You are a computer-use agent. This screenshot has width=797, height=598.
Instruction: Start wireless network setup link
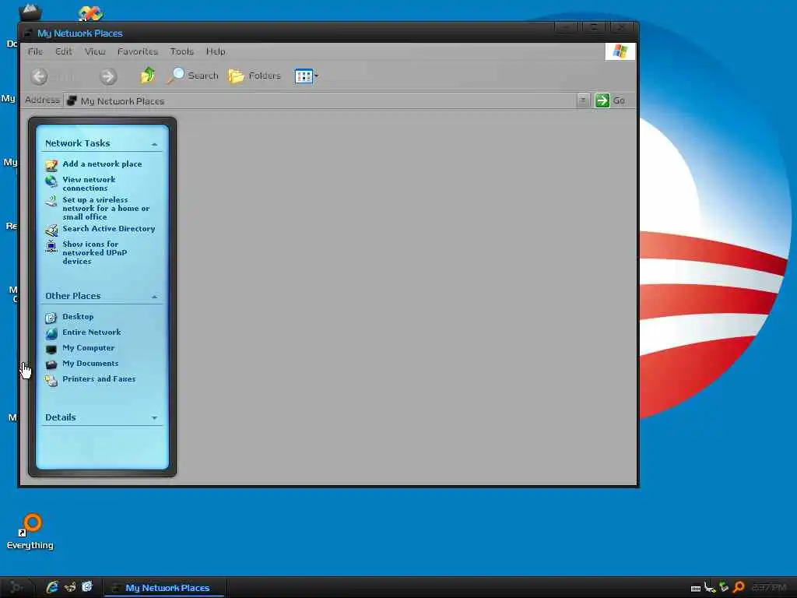pyautogui.click(x=106, y=208)
